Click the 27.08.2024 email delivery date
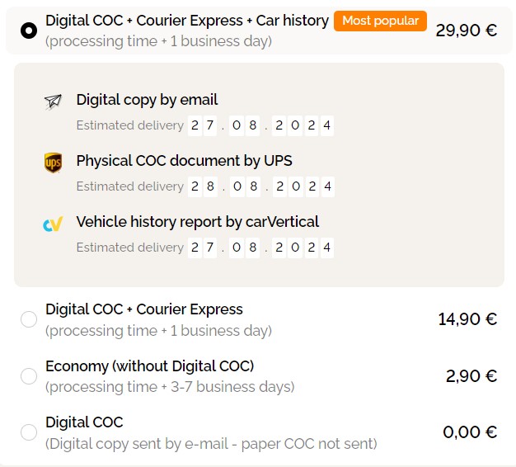 [x=261, y=125]
